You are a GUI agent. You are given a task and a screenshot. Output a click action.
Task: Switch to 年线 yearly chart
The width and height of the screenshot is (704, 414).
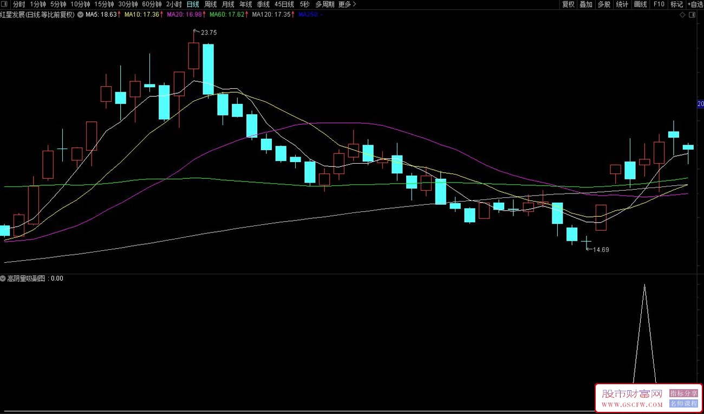pos(246,4)
